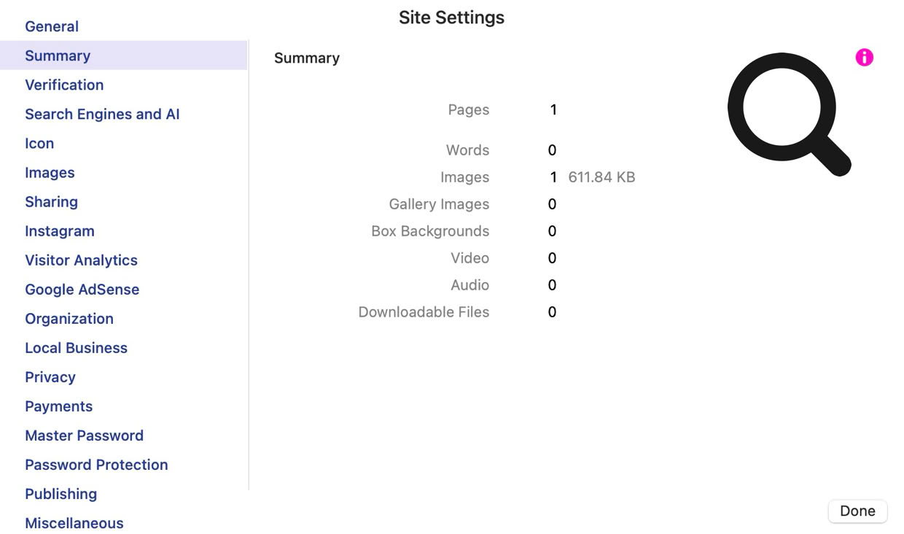Select Summary in the sidebar
This screenshot has width=904, height=534.
pos(58,55)
